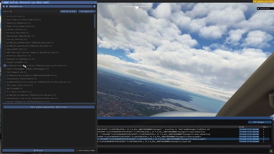Enable the AdaptiveFog effect checkbox

click(5, 26)
